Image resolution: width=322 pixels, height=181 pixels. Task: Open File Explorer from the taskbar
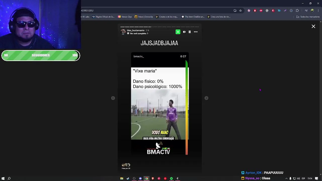click(x=122, y=178)
